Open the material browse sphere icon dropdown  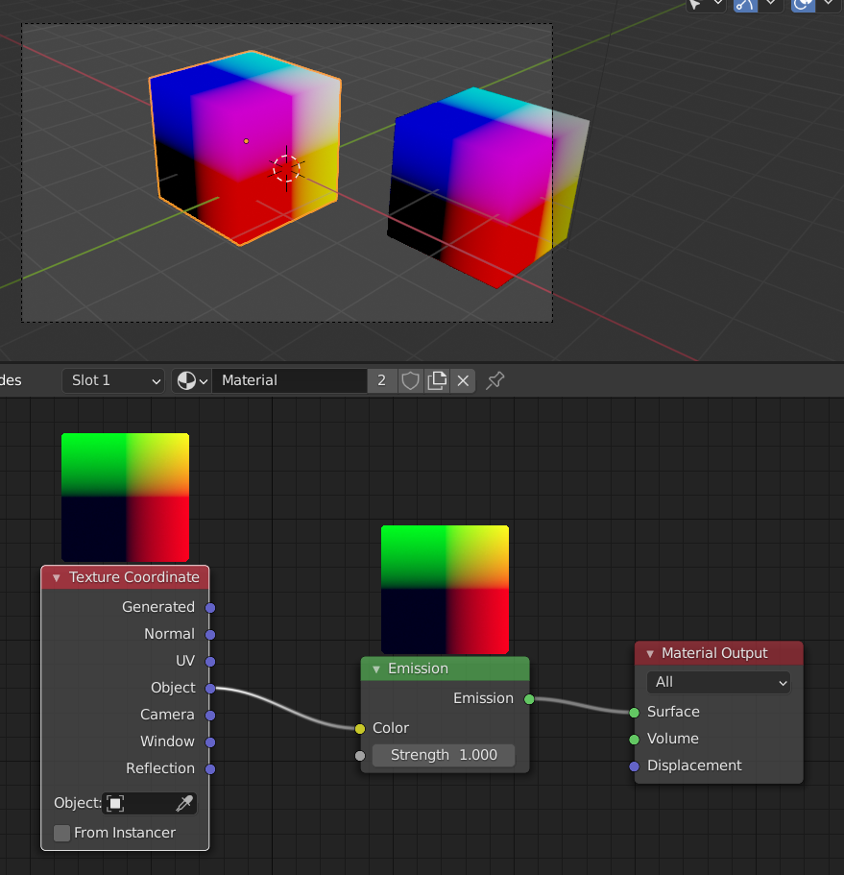pyautogui.click(x=192, y=380)
